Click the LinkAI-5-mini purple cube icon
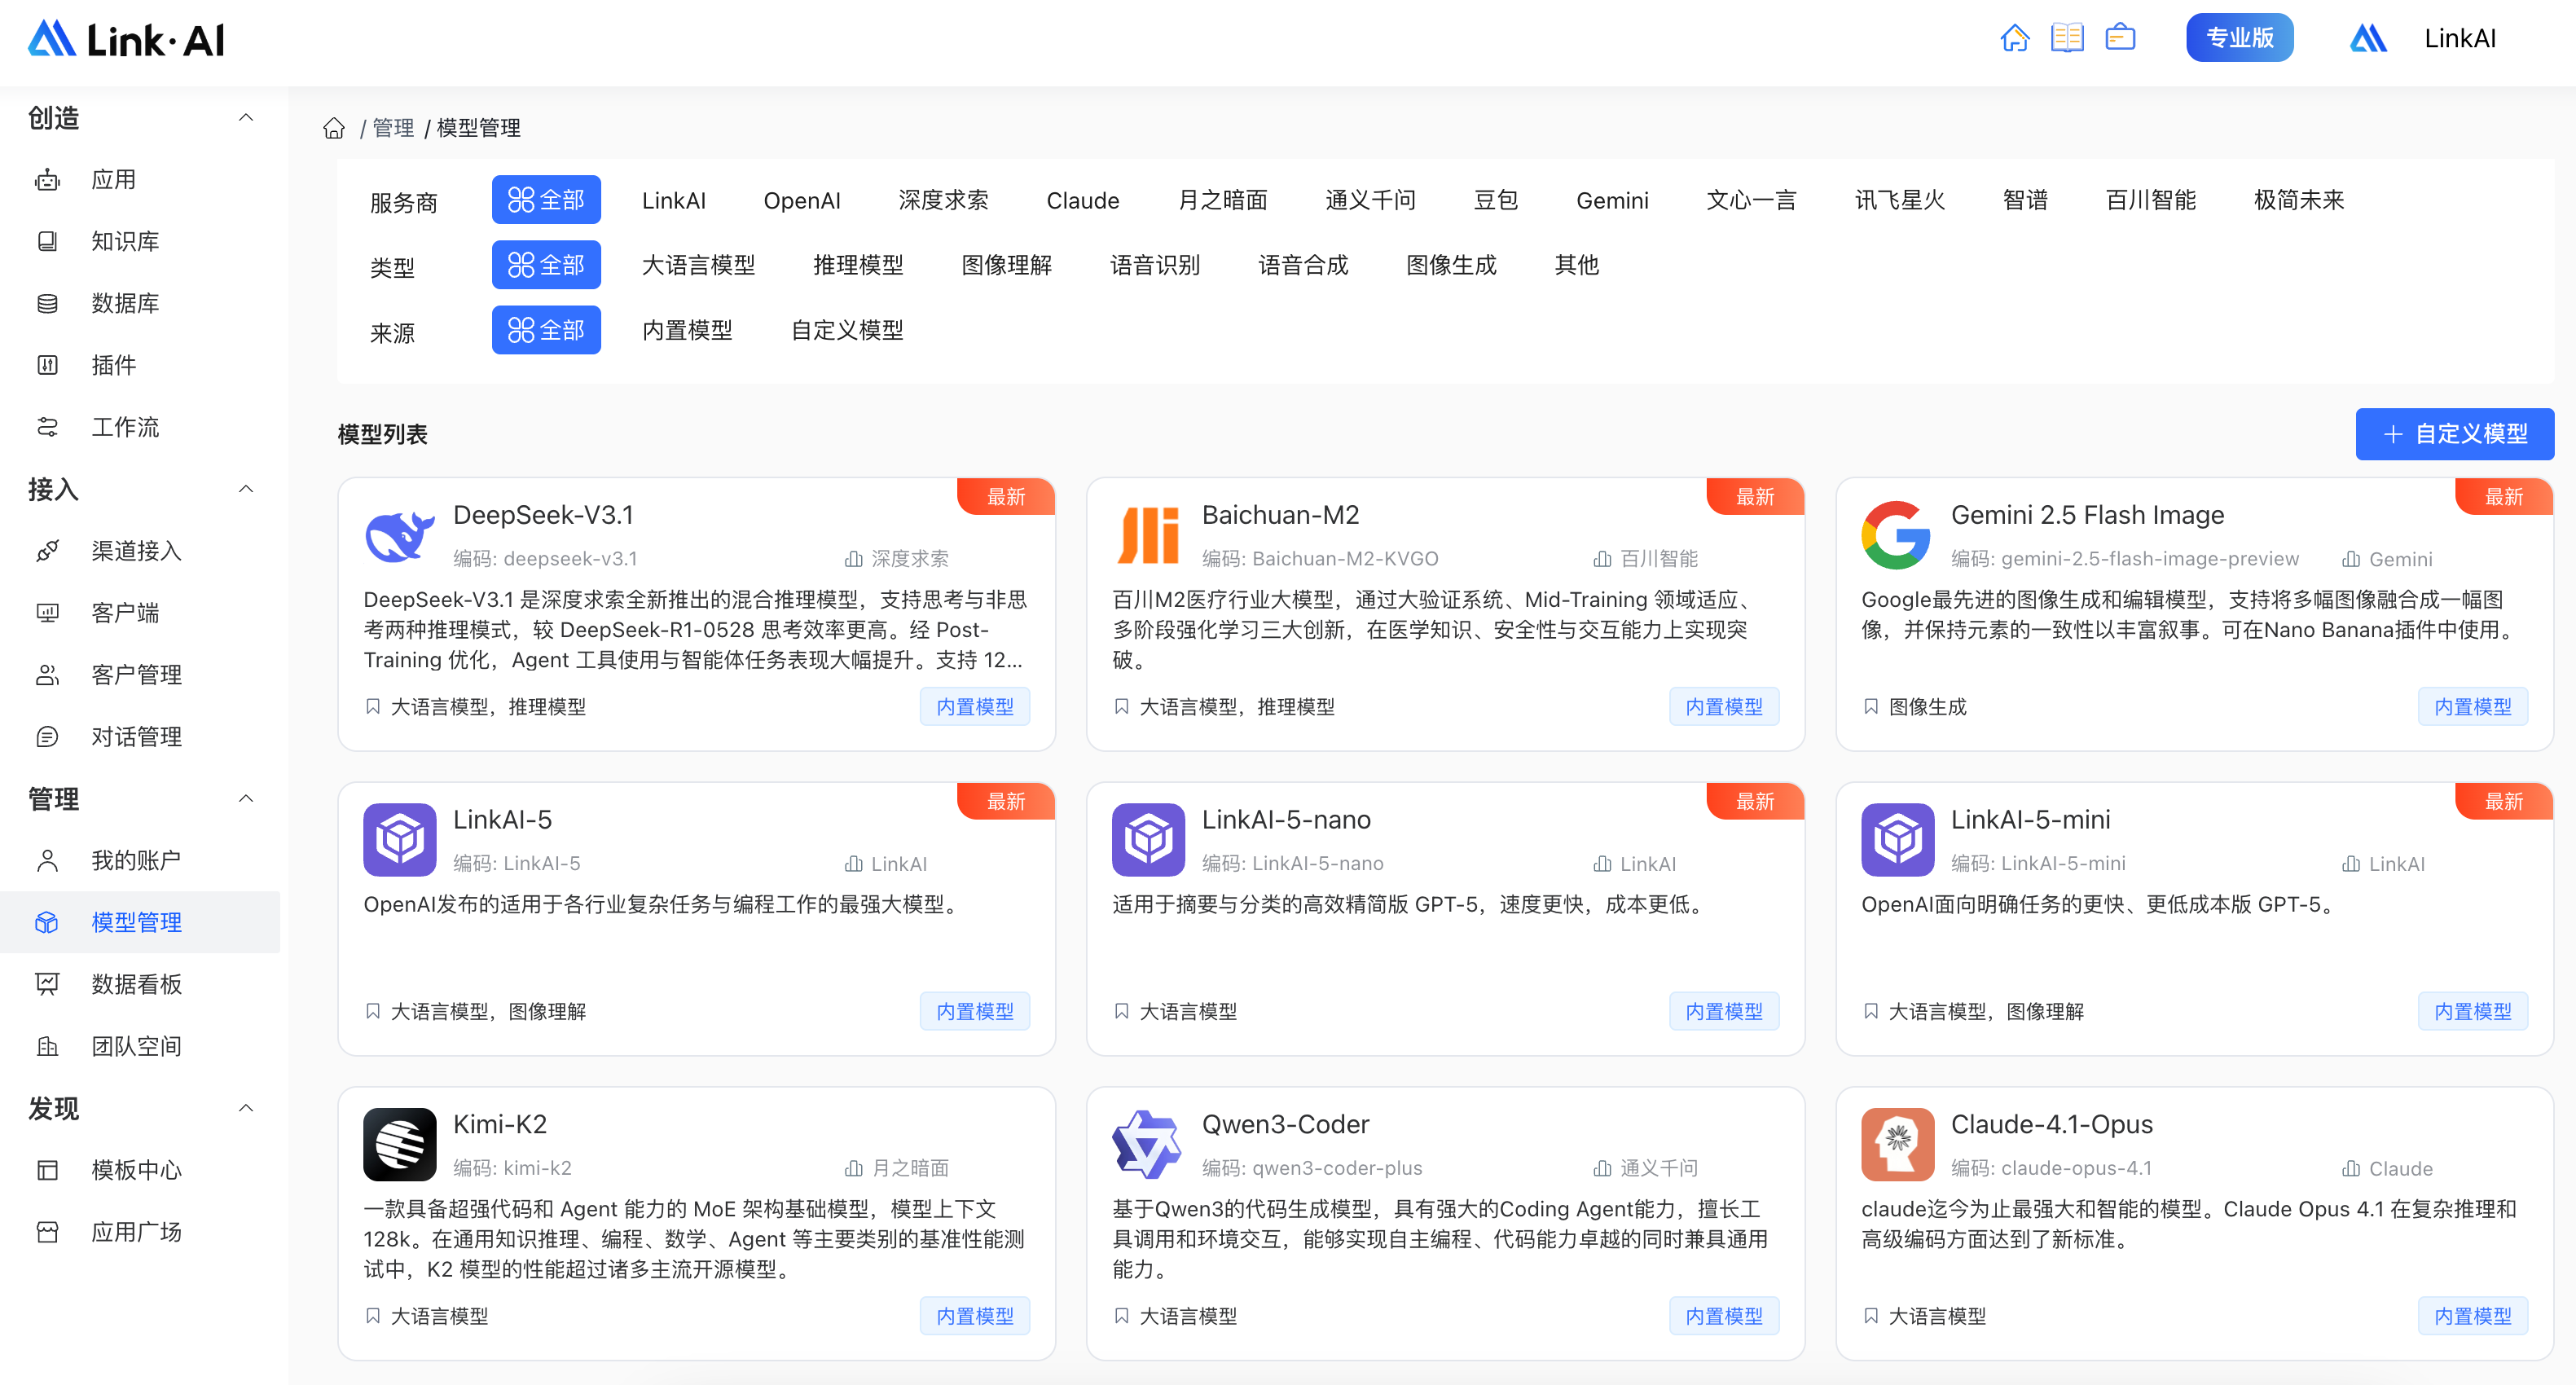The width and height of the screenshot is (2576, 1385). [x=1897, y=839]
